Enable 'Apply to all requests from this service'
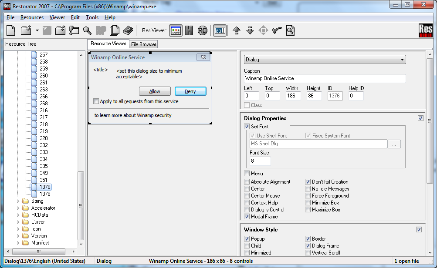Viewport: 437px width, 268px height. click(96, 101)
